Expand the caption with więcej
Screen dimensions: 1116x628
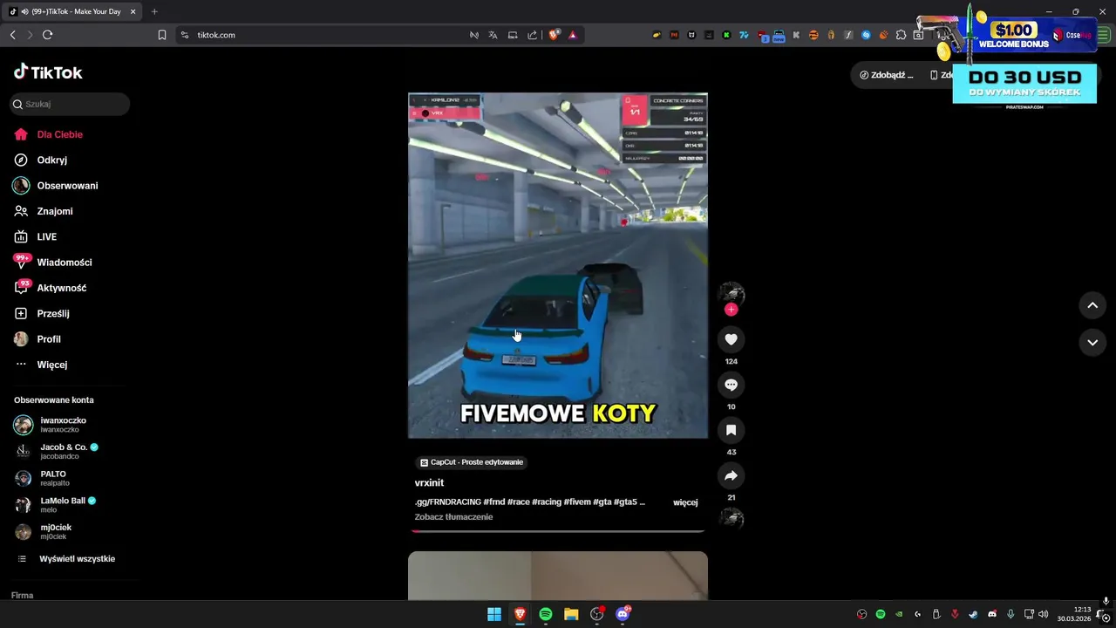pos(685,502)
